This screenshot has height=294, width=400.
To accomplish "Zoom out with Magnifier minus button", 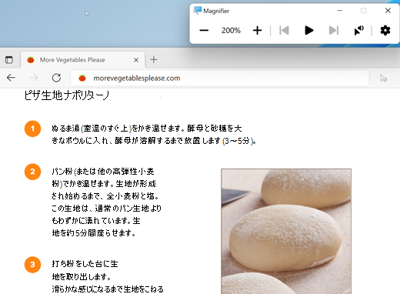I will [x=204, y=31].
